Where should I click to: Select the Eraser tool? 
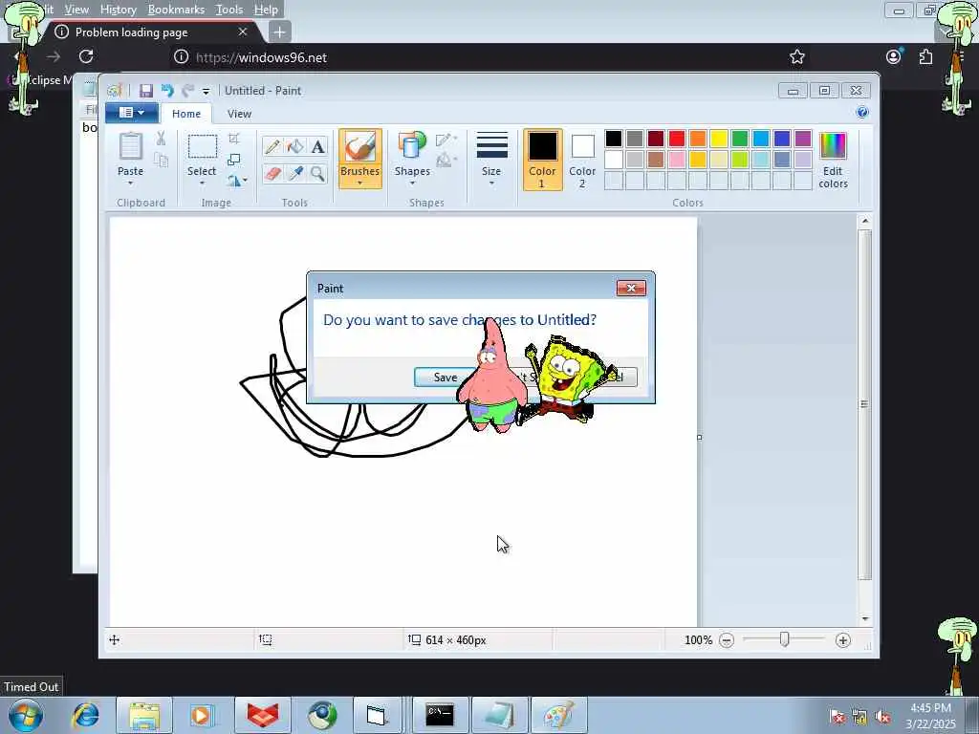coord(272,173)
